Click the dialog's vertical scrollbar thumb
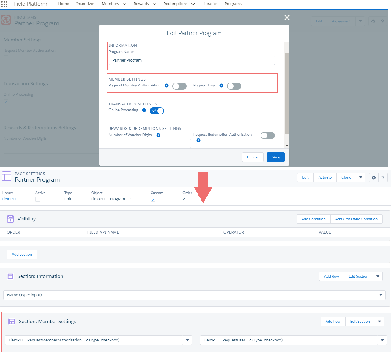This screenshot has height=353, width=391. 287,94
